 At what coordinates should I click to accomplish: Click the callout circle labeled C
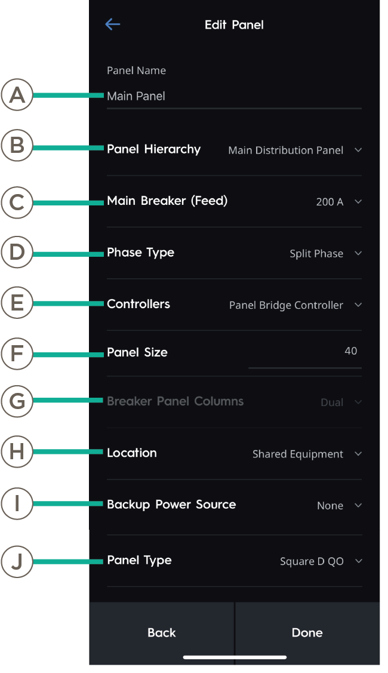pyautogui.click(x=17, y=202)
